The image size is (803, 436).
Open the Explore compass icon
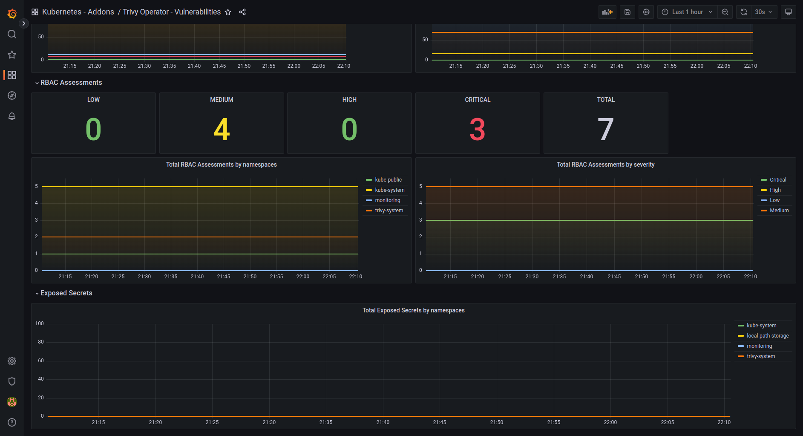pos(12,95)
